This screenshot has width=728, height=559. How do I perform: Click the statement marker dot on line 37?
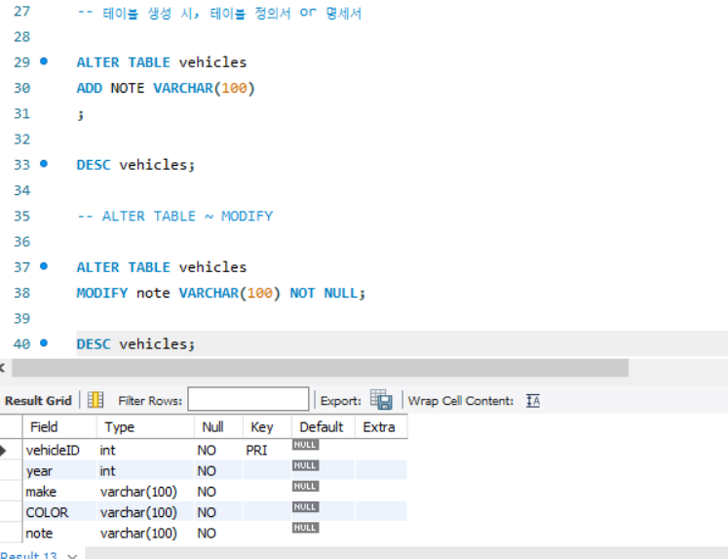[x=44, y=266]
